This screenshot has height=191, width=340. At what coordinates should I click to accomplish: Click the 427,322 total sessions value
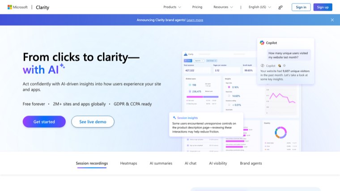click(190, 71)
